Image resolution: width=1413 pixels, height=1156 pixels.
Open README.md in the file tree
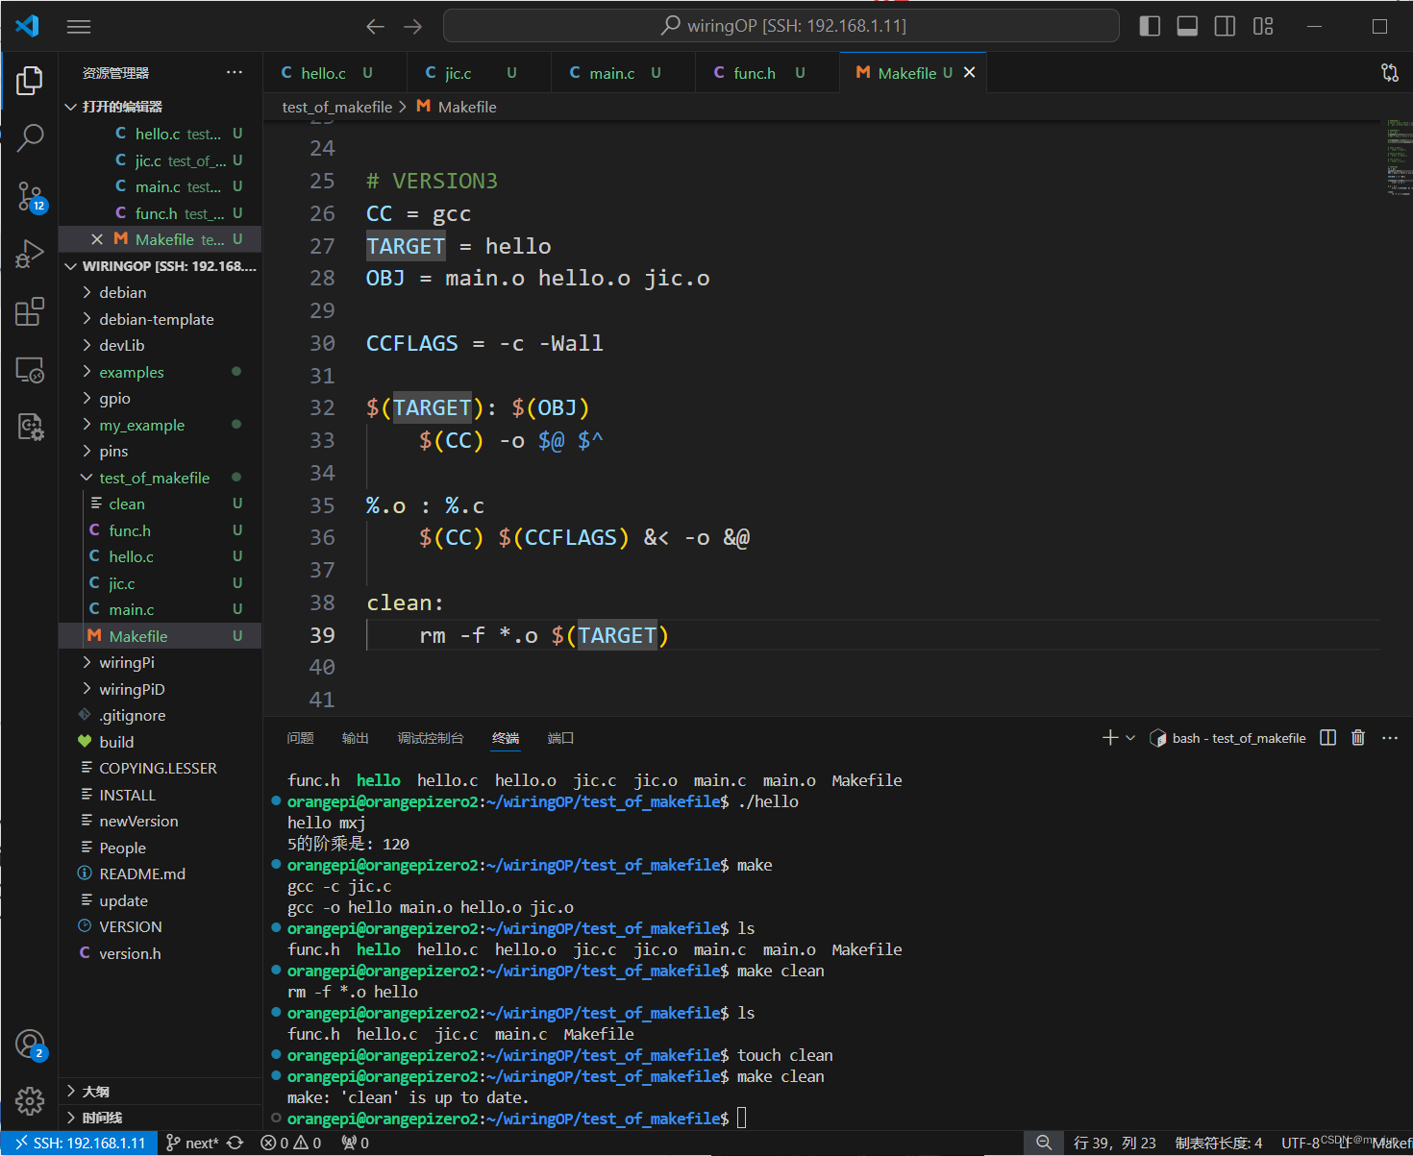click(160, 873)
